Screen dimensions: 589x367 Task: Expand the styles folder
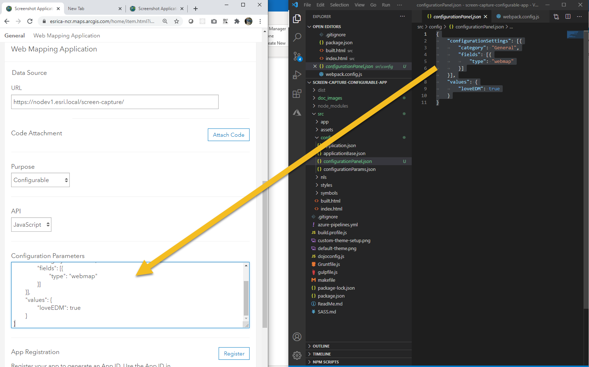(x=326, y=185)
